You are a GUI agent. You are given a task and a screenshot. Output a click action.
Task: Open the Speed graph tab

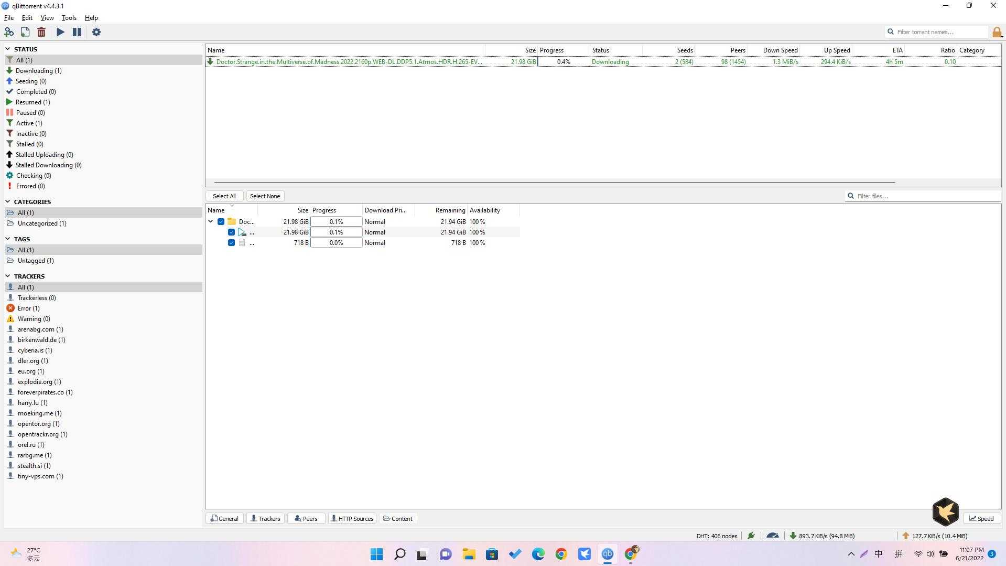point(981,518)
